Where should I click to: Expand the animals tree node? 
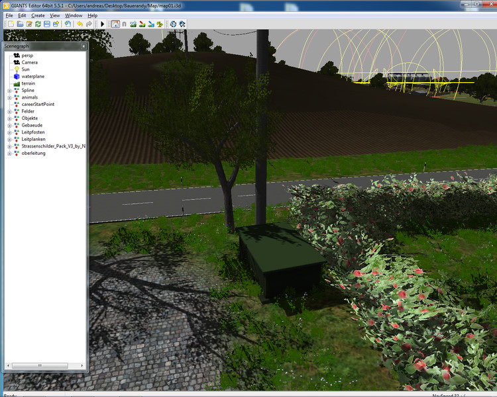click(9, 98)
